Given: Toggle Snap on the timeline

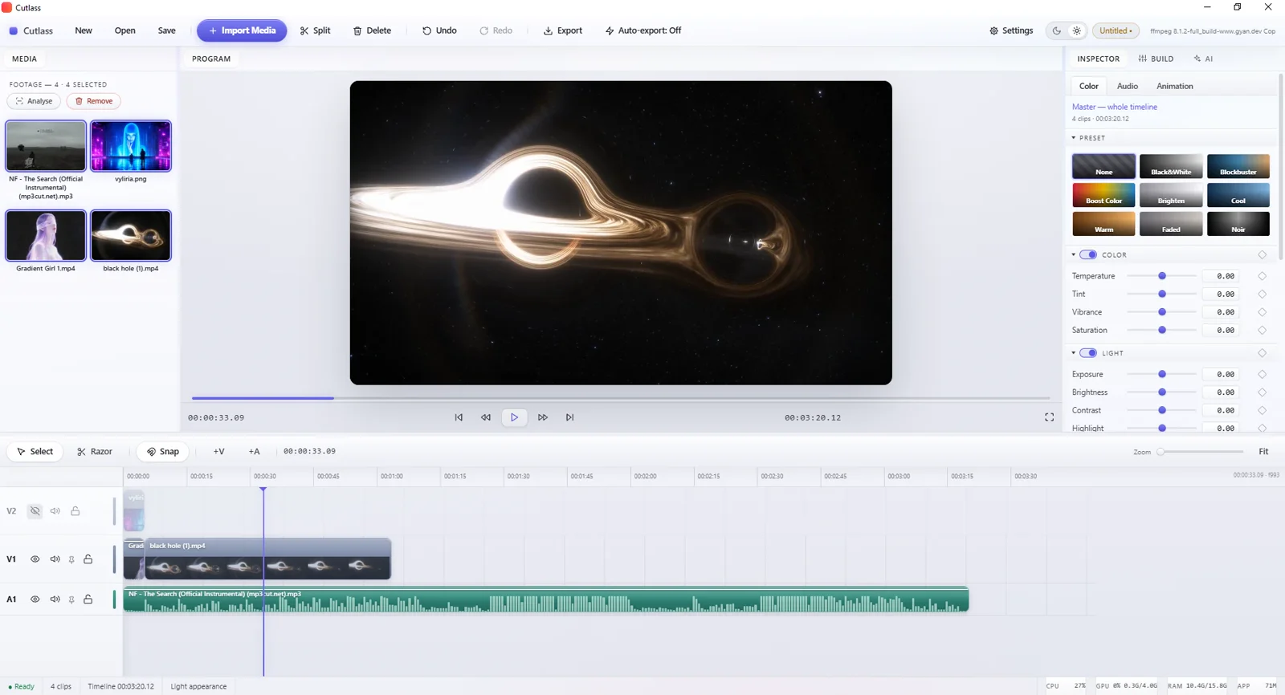Looking at the screenshot, I should (162, 452).
